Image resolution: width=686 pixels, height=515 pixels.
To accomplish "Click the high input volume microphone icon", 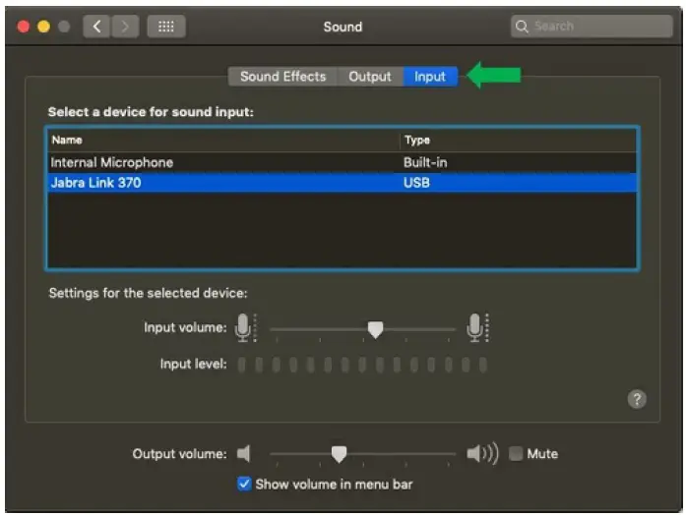I will (x=477, y=327).
